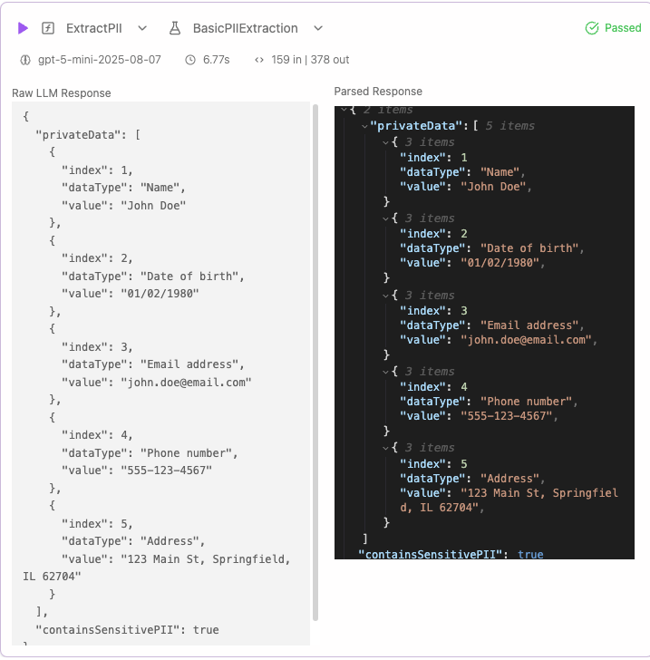Collapse the Email address item object
The width and height of the screenshot is (650, 660).
[386, 296]
